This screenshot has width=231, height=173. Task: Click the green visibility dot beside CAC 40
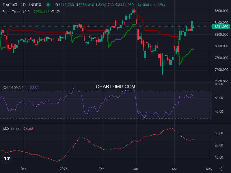point(48,5)
